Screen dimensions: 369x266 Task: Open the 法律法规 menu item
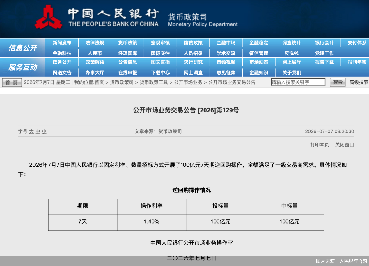tap(95, 43)
